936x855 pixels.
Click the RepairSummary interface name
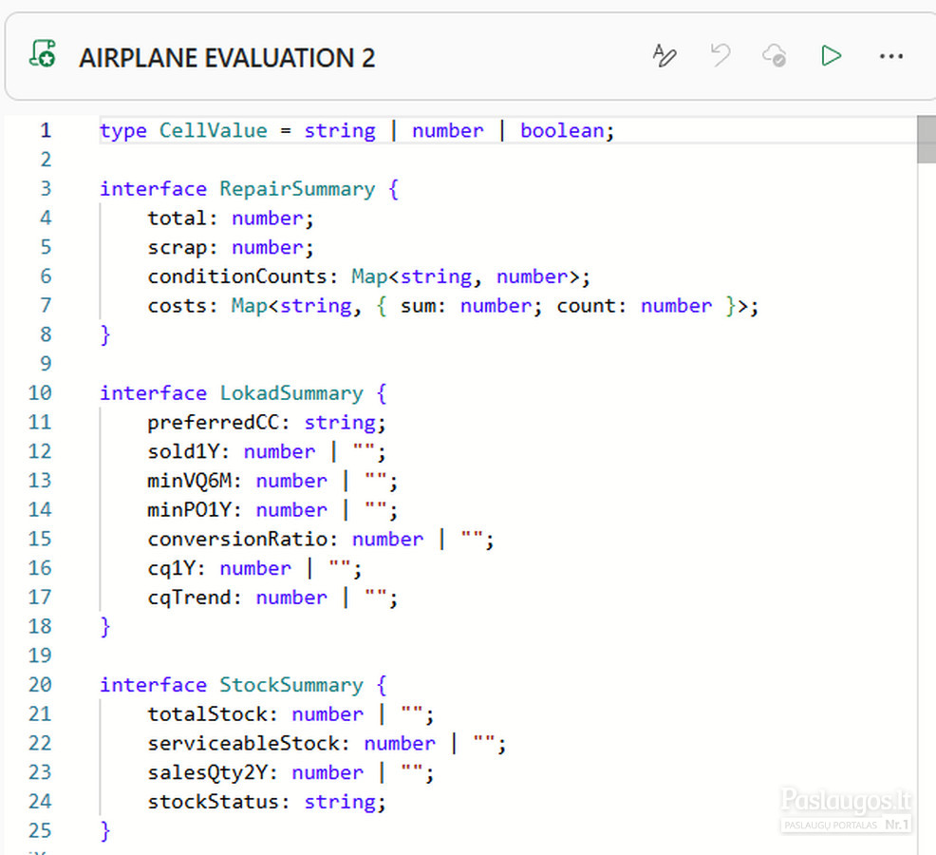click(297, 189)
